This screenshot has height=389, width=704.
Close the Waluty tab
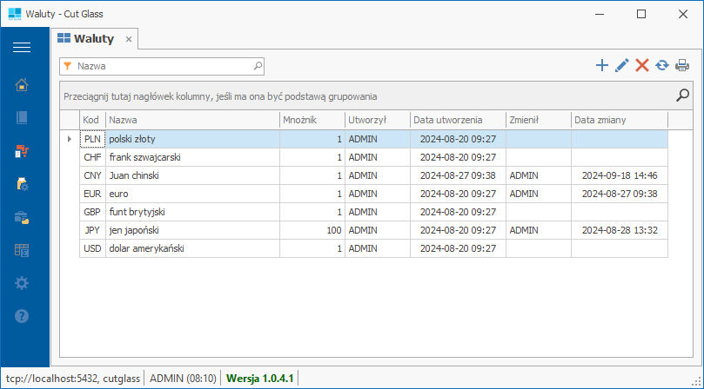pos(129,39)
